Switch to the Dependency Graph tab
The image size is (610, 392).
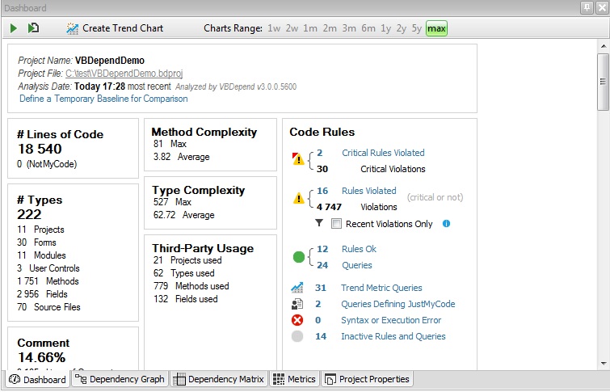click(x=120, y=379)
